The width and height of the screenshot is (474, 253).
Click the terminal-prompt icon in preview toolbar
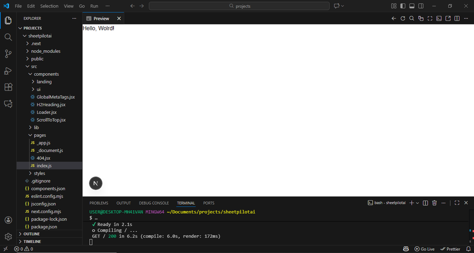(x=439, y=19)
